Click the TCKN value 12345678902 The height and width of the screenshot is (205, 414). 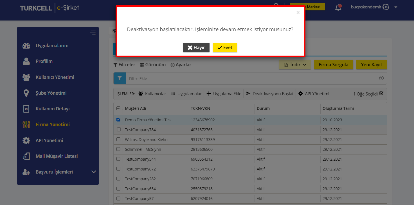coord(203,120)
